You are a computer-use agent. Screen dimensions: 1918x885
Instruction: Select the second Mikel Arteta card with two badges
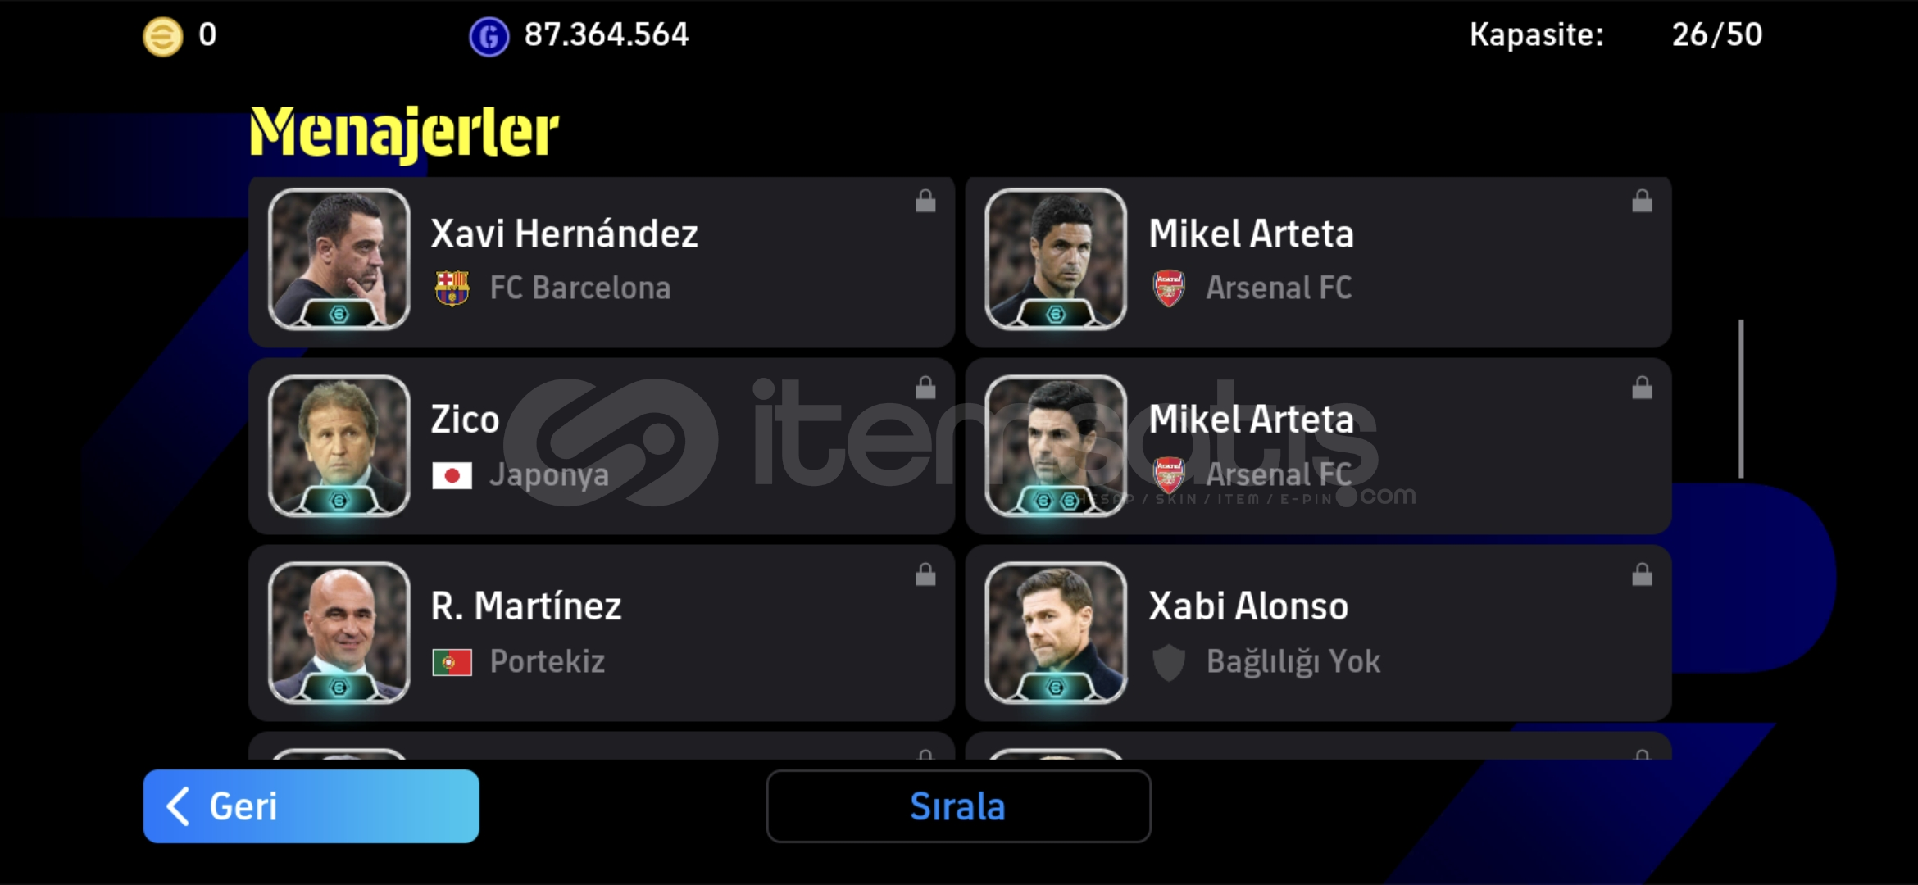click(1318, 446)
